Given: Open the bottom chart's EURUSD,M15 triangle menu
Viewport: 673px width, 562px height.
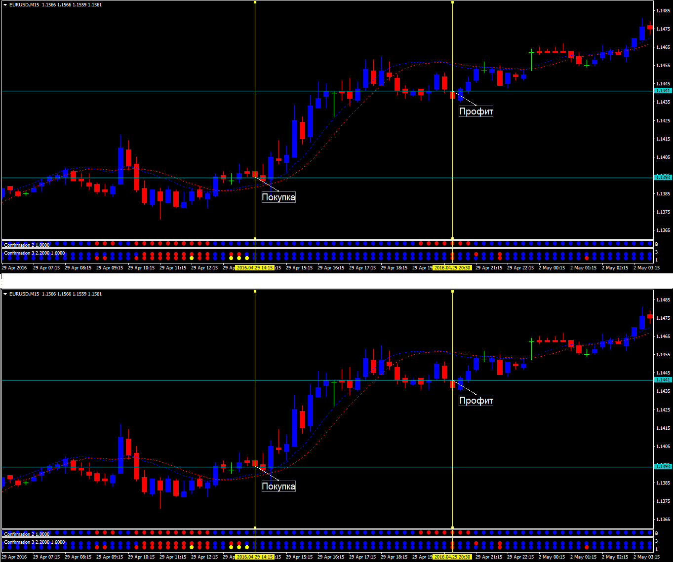Looking at the screenshot, I should [x=5, y=294].
